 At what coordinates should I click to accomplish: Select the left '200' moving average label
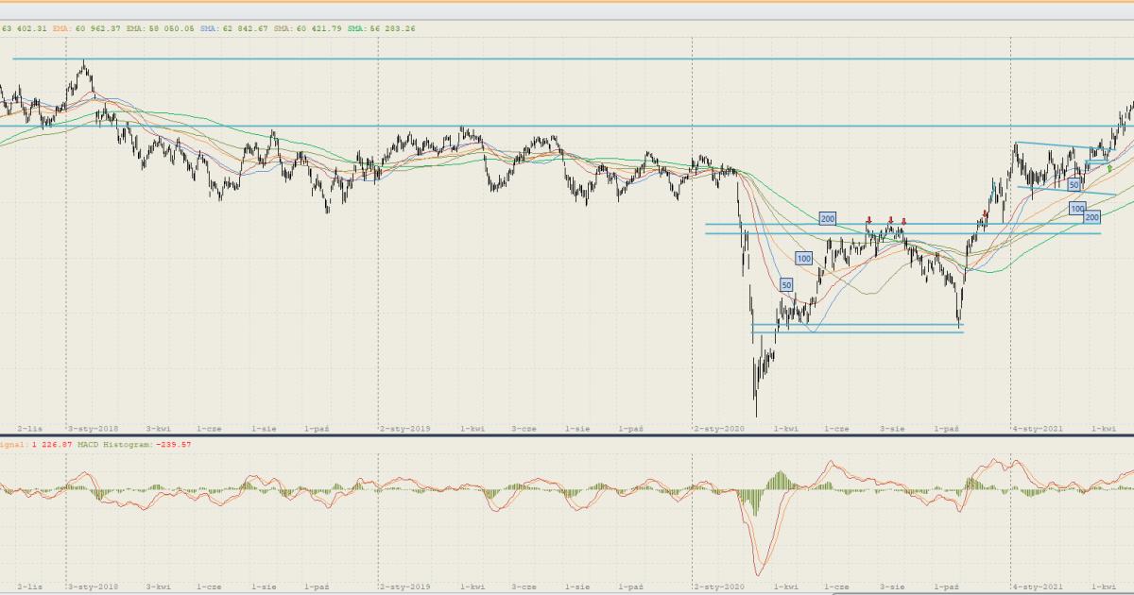828,218
